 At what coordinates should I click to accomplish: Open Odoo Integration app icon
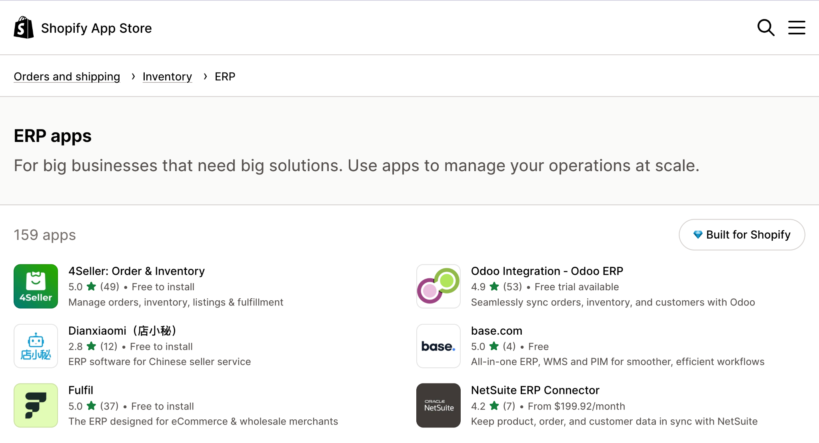click(438, 286)
